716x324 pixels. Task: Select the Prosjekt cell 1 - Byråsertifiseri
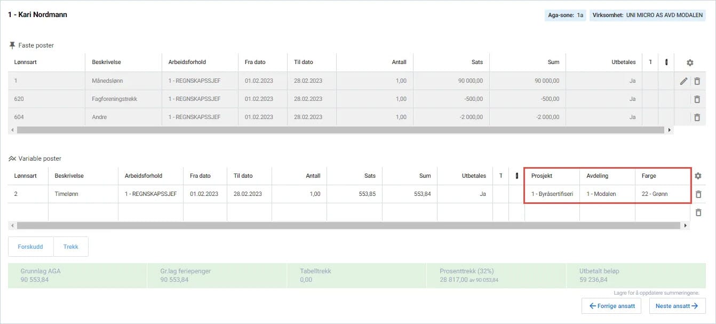tap(552, 194)
